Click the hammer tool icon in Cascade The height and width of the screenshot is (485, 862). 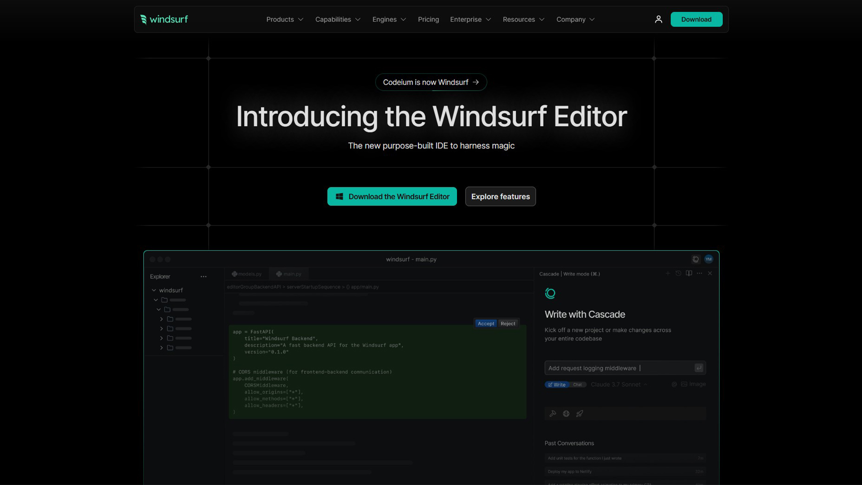pyautogui.click(x=553, y=414)
